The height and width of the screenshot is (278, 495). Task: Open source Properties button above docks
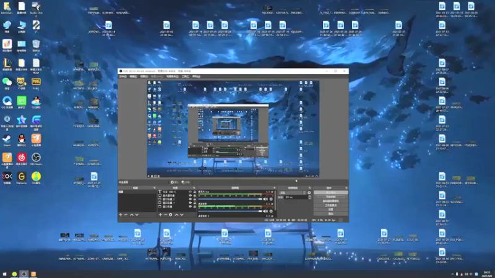tap(174, 182)
